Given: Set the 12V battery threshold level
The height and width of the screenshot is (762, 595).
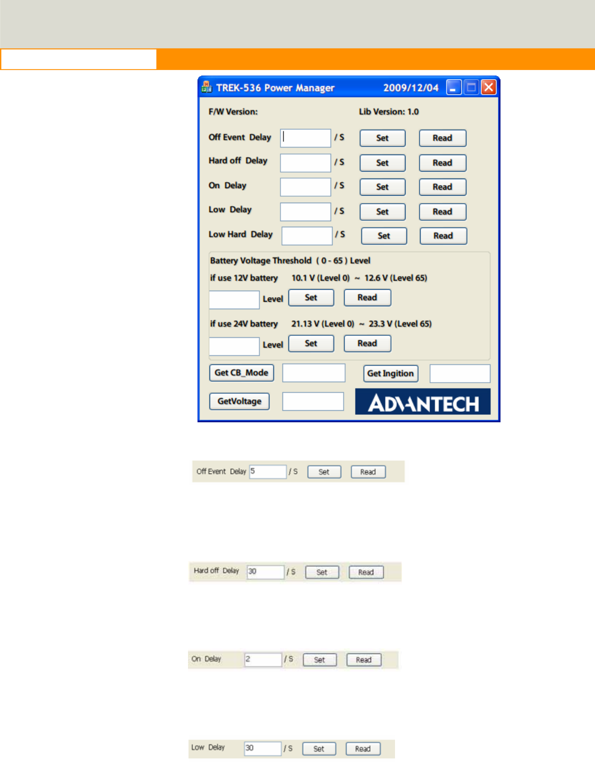Looking at the screenshot, I should [311, 298].
